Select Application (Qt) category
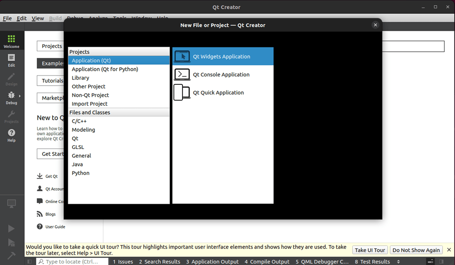 (119, 60)
